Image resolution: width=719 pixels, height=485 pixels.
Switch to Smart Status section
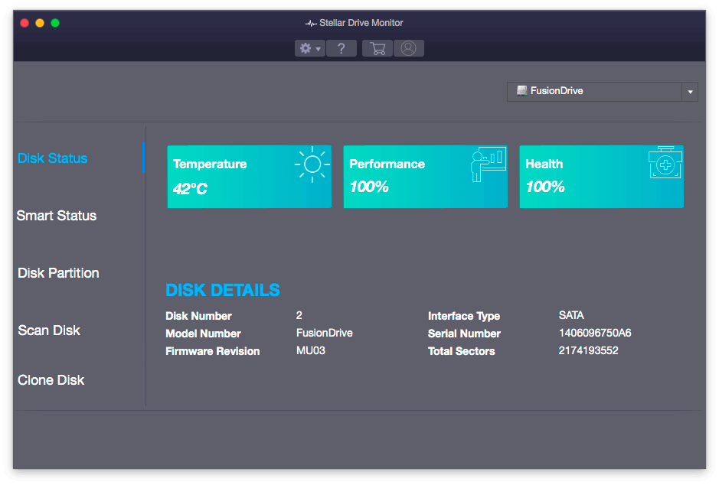click(x=57, y=216)
